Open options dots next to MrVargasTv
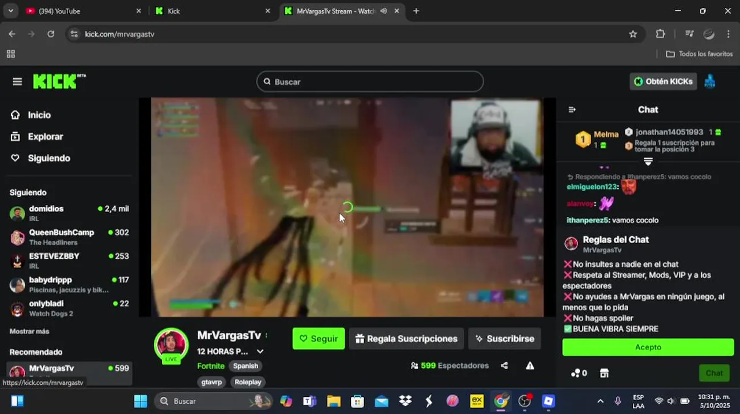This screenshot has width=740, height=414. (266, 335)
